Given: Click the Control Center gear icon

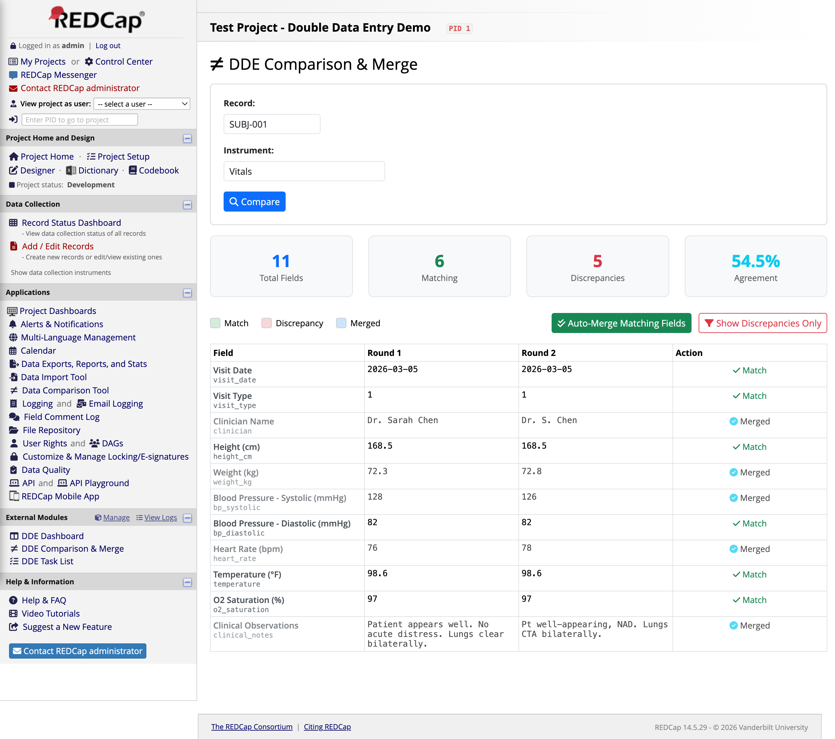Looking at the screenshot, I should tap(89, 62).
